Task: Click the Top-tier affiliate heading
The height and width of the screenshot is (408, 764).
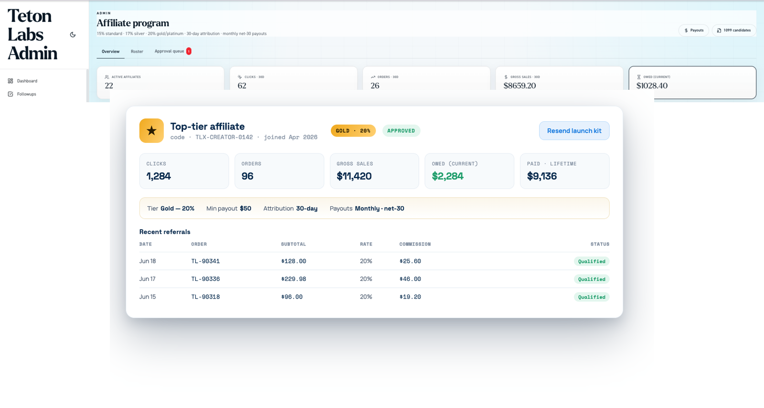Action: [x=208, y=127]
